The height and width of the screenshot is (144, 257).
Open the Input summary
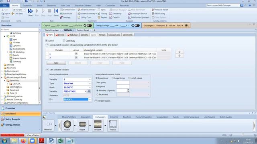[102, 10]
